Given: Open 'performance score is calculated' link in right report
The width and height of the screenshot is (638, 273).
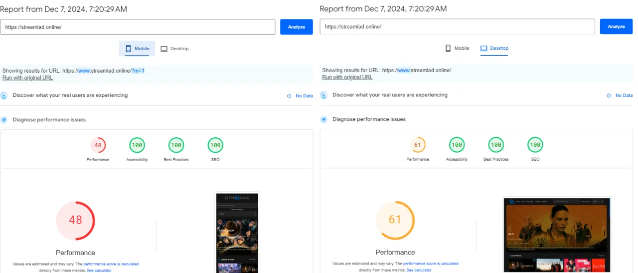Looking at the screenshot, I should coord(431,264).
